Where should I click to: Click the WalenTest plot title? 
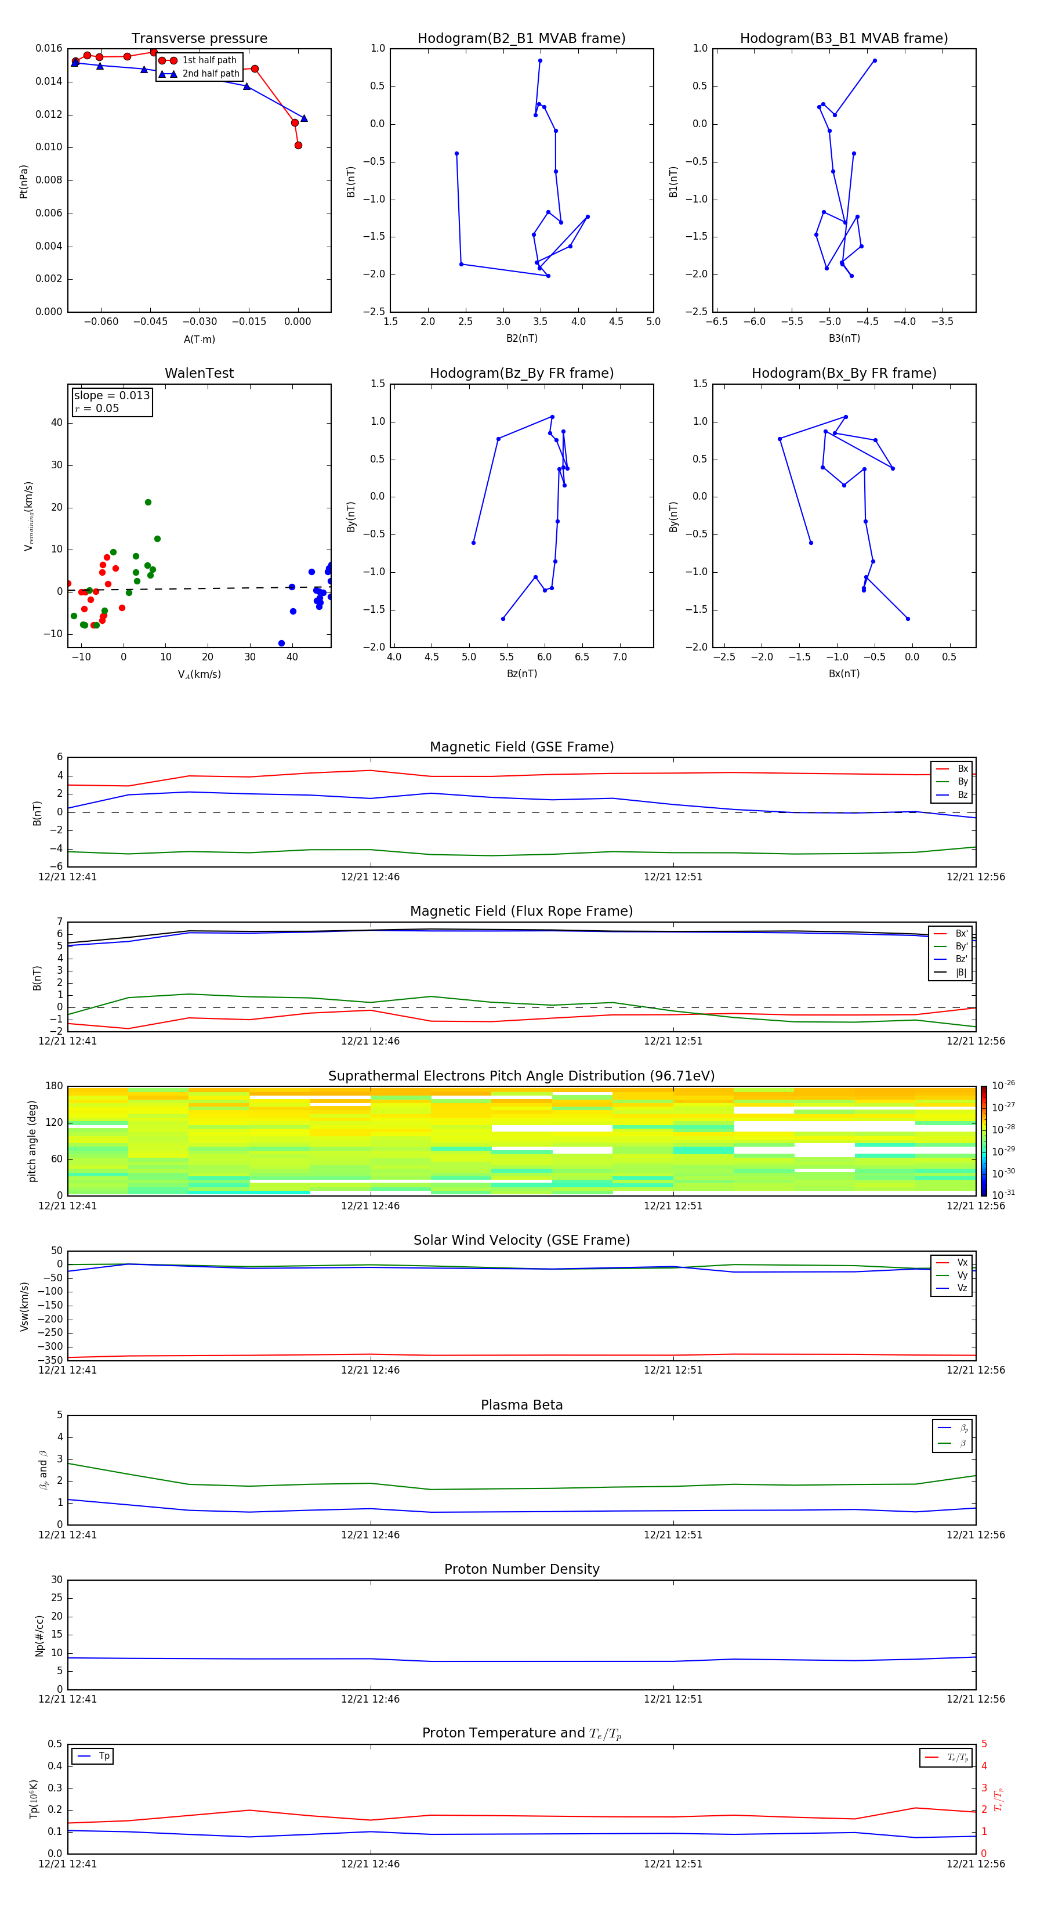pyautogui.click(x=199, y=373)
